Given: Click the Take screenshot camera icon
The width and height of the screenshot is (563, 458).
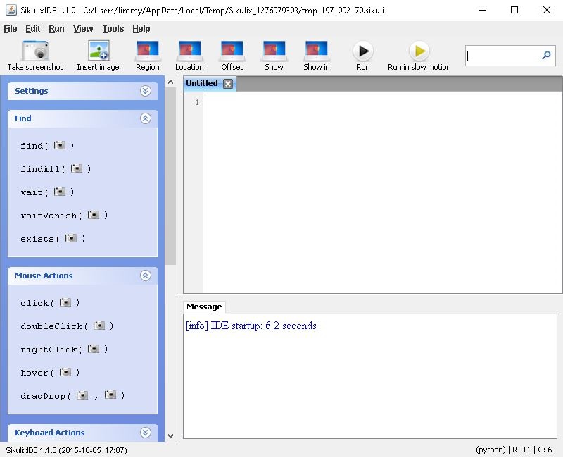Looking at the screenshot, I should 34,51.
